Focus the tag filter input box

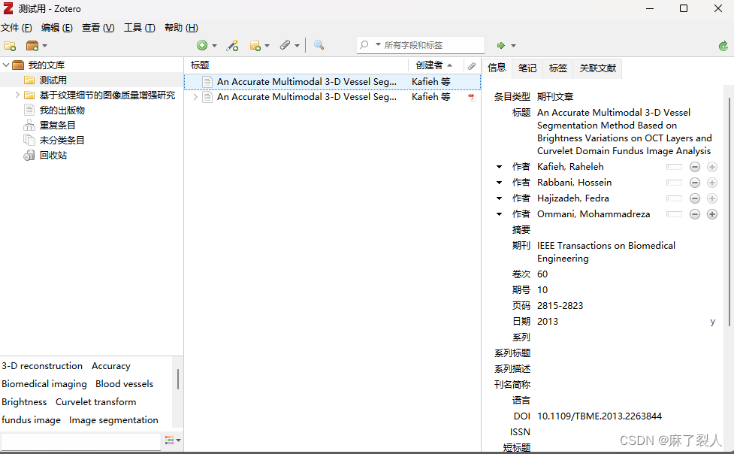click(81, 441)
